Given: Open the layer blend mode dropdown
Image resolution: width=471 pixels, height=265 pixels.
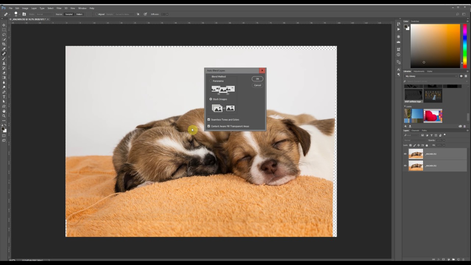Looking at the screenshot, I should 415,140.
